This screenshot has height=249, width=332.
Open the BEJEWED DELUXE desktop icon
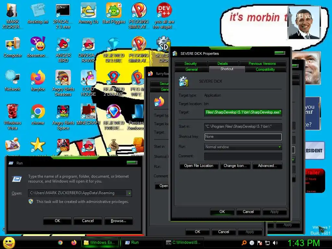click(114, 50)
